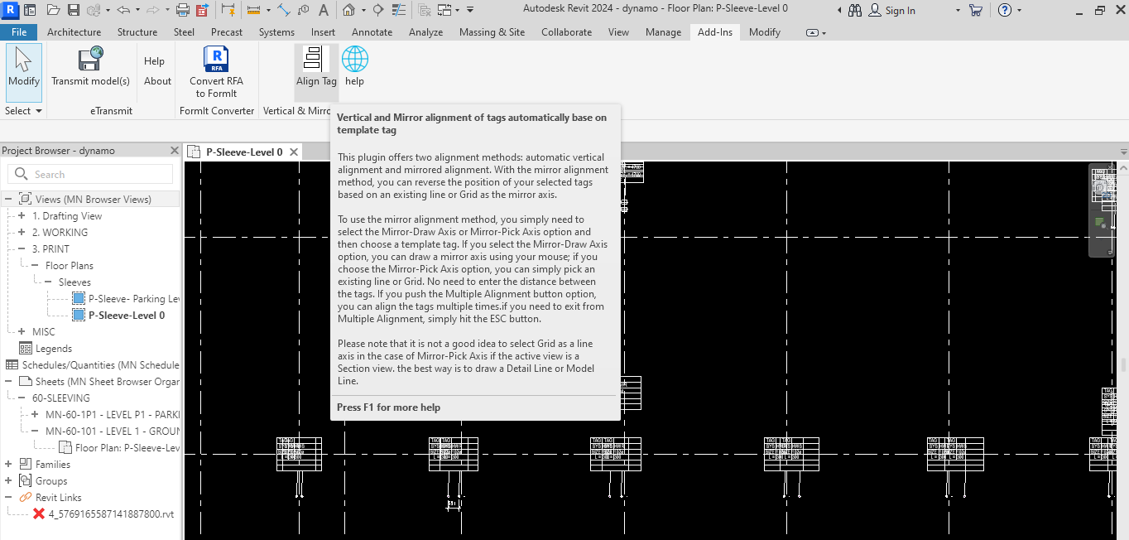1129x540 pixels.
Task: Open the Measure tool dropdown arrow
Action: click(x=268, y=10)
